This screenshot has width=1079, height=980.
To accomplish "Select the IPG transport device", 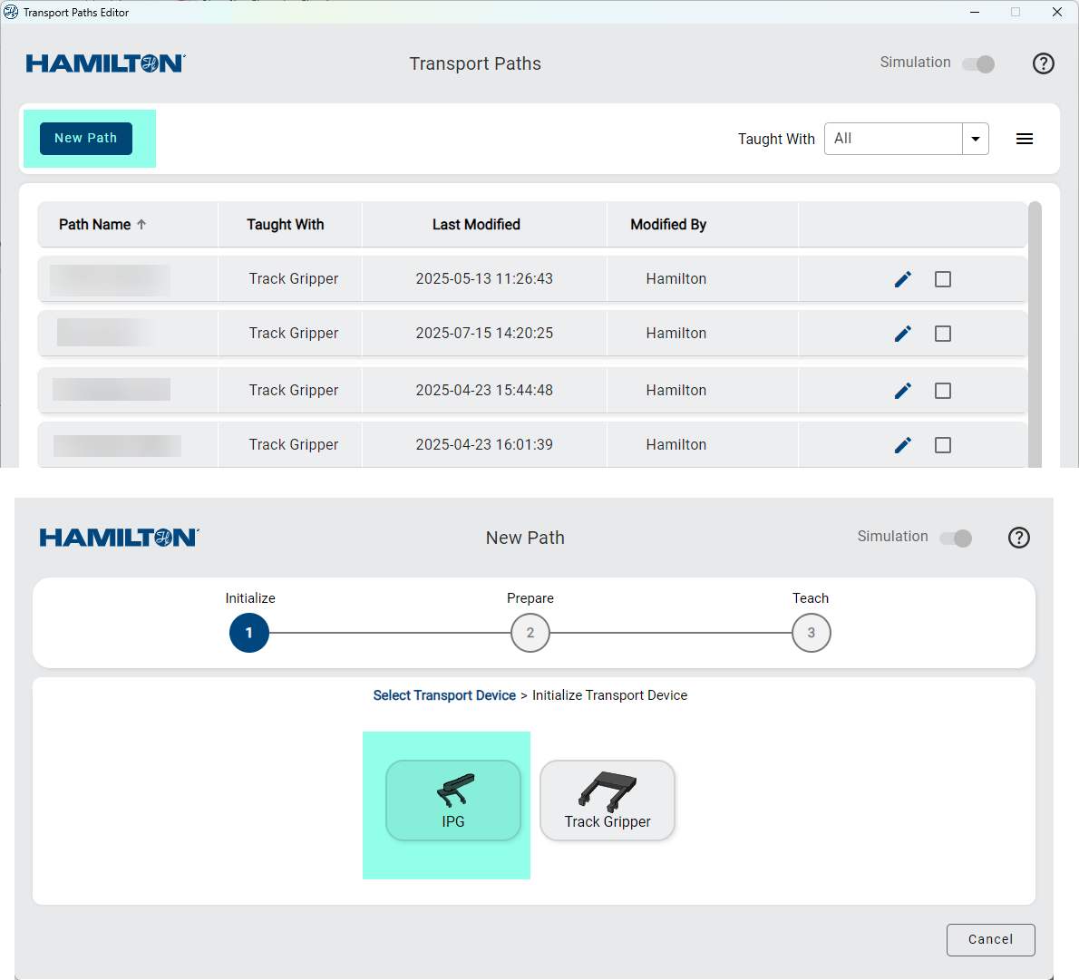I will 453,800.
